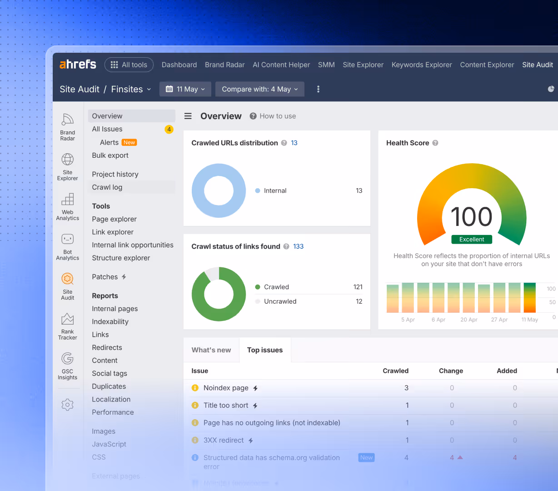Image resolution: width=558 pixels, height=491 pixels.
Task: Click lightning icon next to Title too short
Action: click(x=255, y=406)
